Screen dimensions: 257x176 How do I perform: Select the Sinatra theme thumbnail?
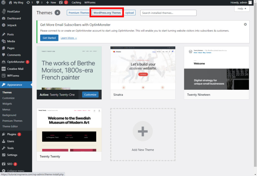143,68
